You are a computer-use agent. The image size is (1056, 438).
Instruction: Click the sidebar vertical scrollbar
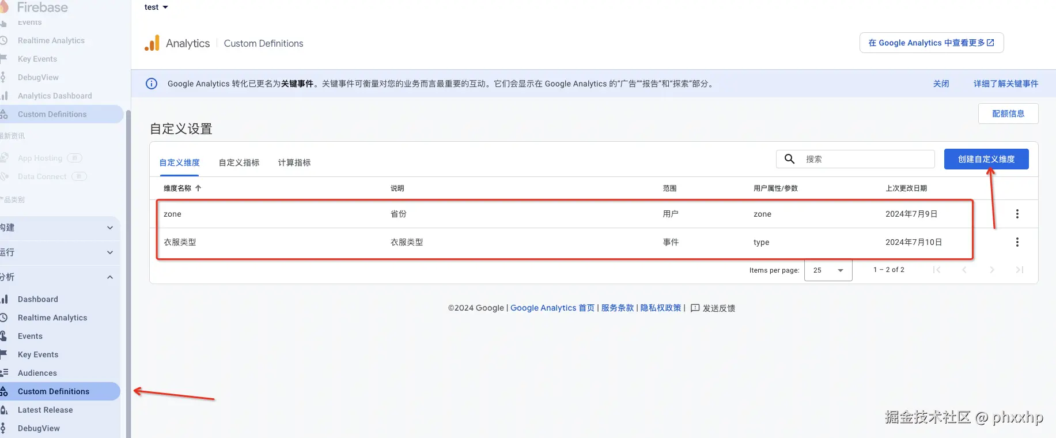[128, 274]
